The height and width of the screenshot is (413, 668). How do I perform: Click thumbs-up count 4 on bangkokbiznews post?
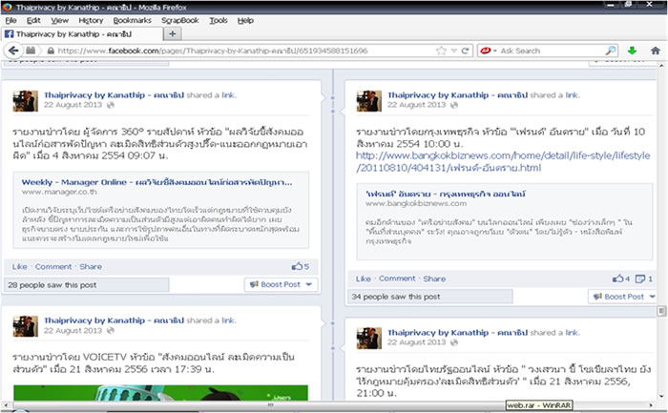pyautogui.click(x=621, y=279)
